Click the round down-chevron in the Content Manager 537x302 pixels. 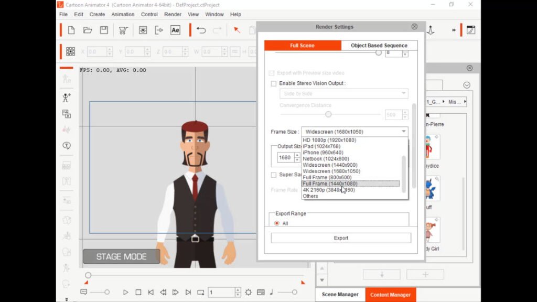point(467,85)
